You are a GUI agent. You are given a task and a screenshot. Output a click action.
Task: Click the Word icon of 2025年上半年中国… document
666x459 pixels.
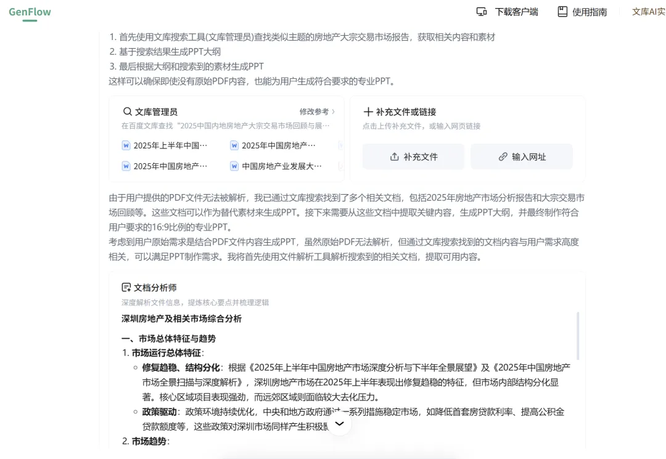[x=126, y=145]
